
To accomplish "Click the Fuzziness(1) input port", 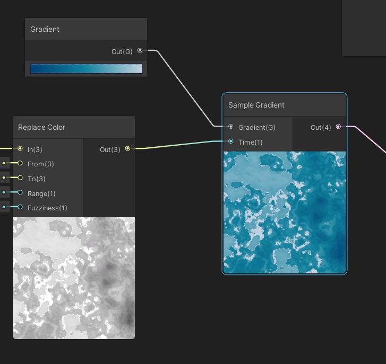I will tap(20, 207).
